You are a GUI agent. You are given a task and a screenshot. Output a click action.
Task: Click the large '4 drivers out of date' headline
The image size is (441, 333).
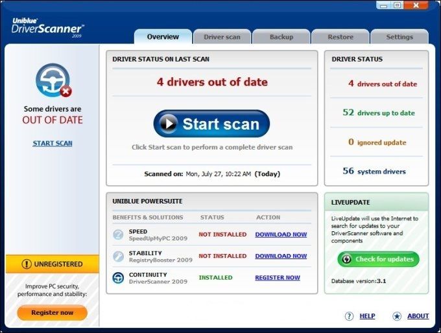click(x=212, y=82)
